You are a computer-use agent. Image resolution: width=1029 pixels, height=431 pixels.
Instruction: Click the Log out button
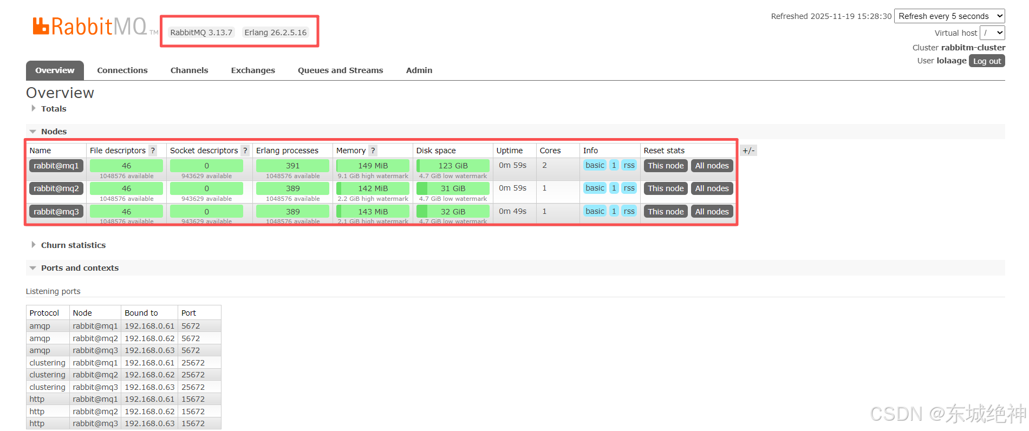click(x=987, y=61)
